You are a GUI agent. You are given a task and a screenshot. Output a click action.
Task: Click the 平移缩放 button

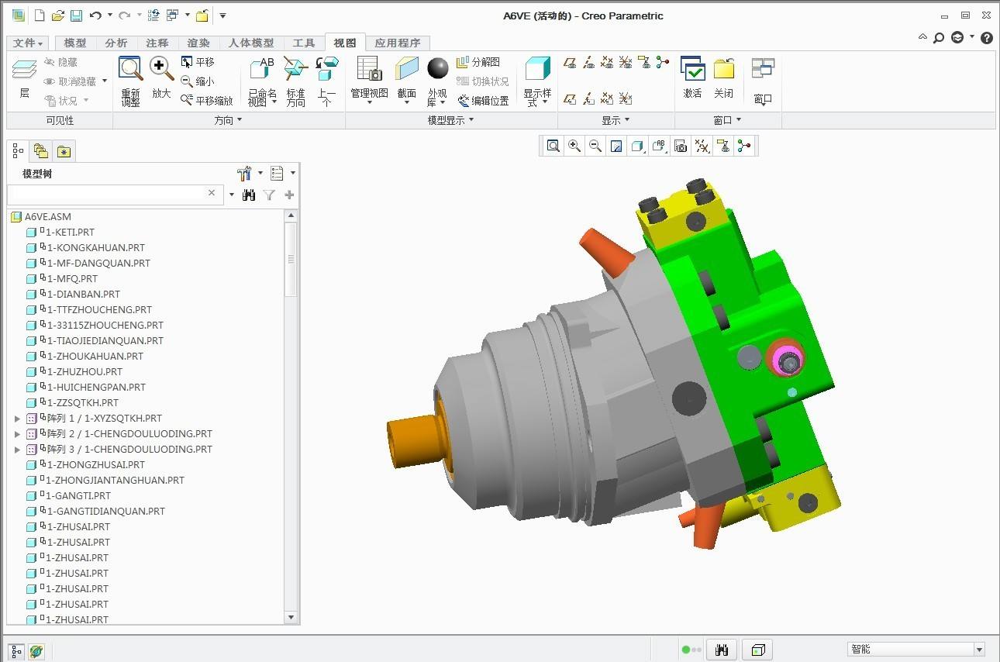click(207, 100)
